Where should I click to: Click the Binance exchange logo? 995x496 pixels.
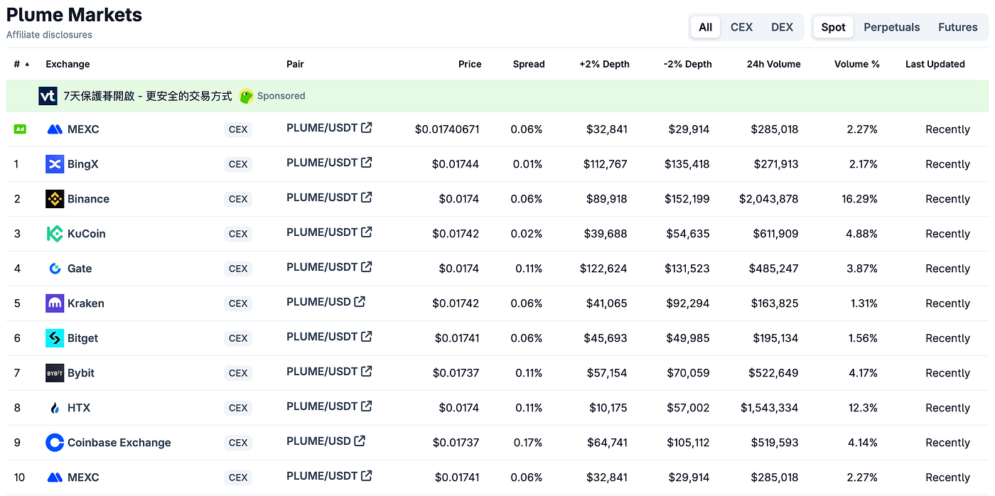click(x=55, y=199)
